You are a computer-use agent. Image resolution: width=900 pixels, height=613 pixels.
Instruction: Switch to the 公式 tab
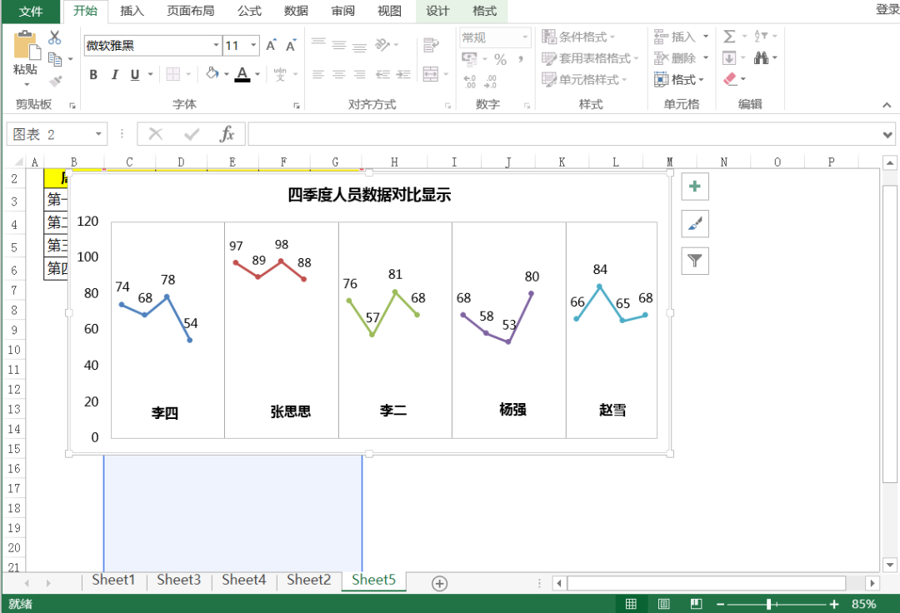click(249, 11)
